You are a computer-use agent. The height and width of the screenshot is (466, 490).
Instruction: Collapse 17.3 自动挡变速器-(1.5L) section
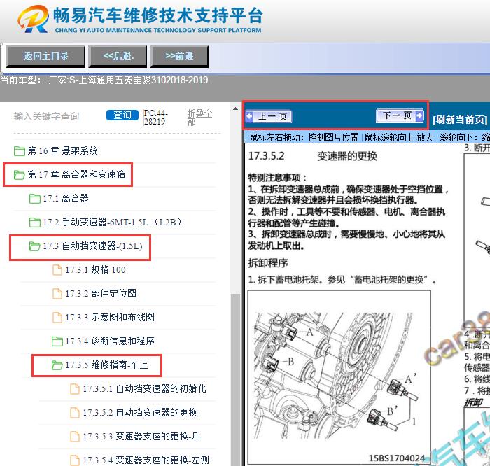click(93, 246)
